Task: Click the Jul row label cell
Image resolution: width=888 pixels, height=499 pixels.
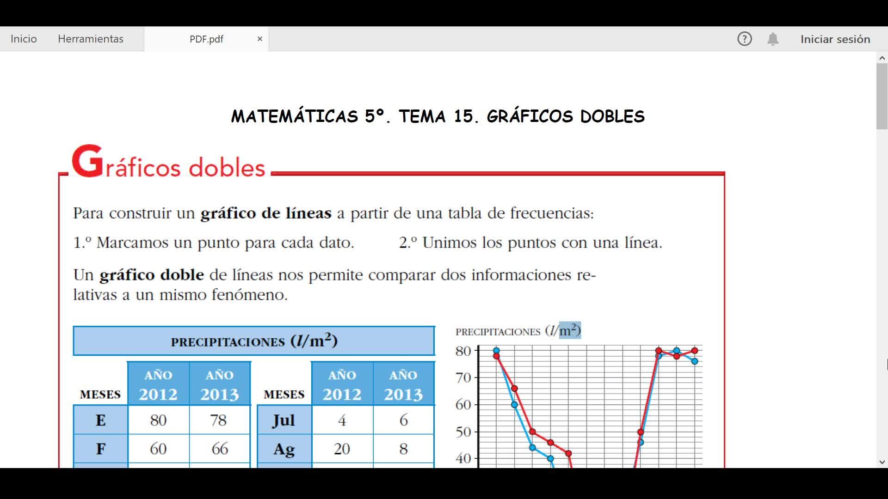Action: 284,420
